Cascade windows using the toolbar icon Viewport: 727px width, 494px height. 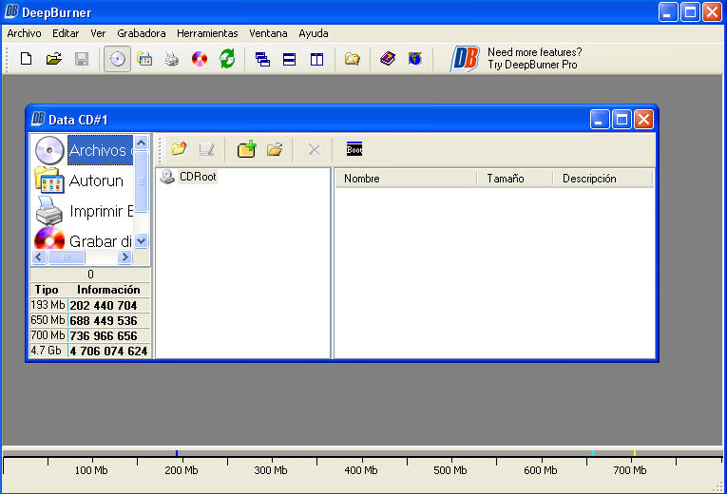tap(262, 59)
